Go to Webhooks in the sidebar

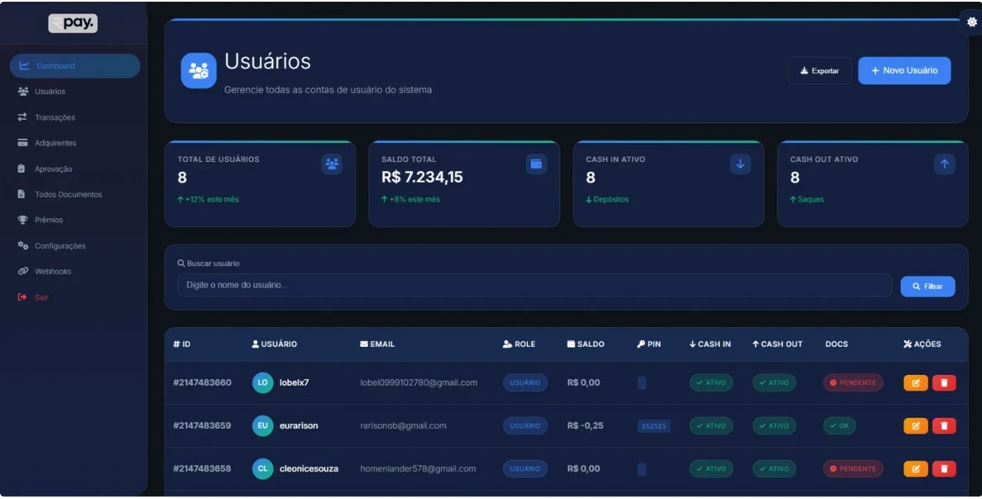coord(53,271)
